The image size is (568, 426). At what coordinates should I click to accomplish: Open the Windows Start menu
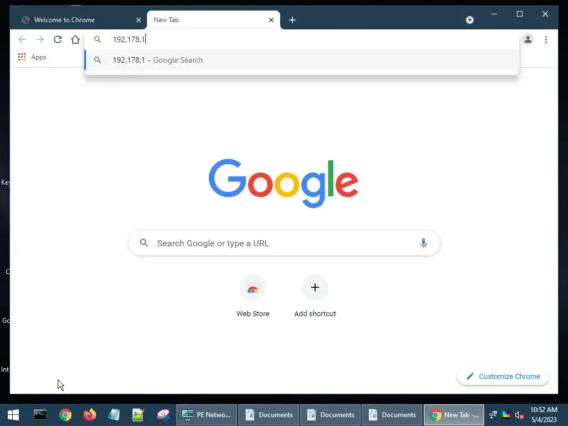tap(13, 415)
